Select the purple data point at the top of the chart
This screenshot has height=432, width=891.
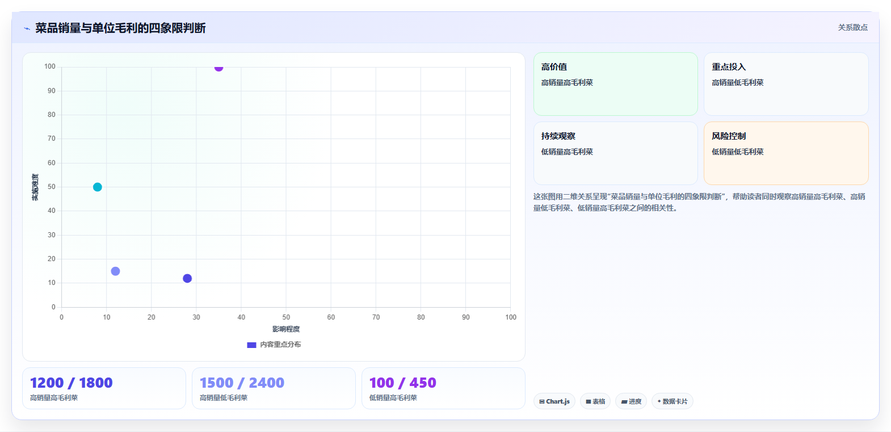click(x=218, y=67)
